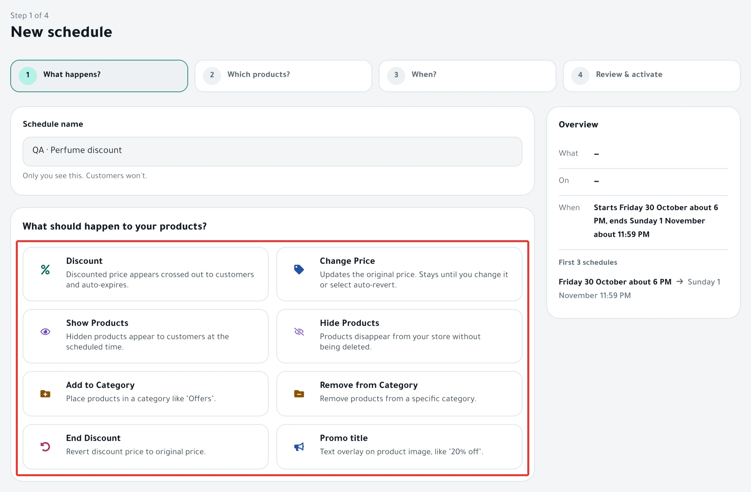Choose the Discount action title
The image size is (751, 492).
[x=84, y=261]
